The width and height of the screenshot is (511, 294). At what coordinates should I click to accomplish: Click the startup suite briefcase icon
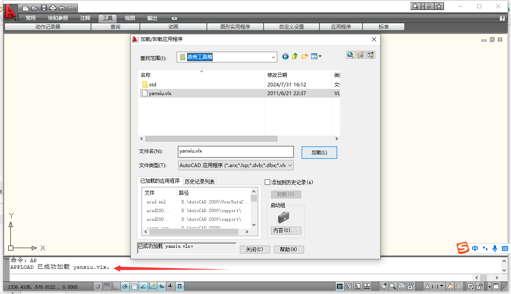283,217
